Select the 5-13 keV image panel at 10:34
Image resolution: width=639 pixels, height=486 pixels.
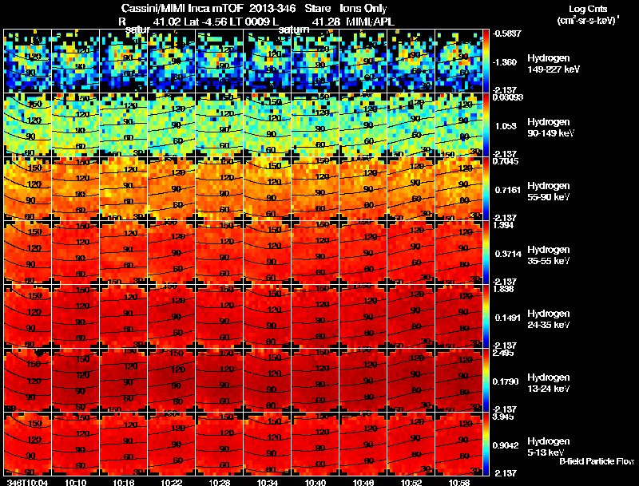click(x=268, y=444)
